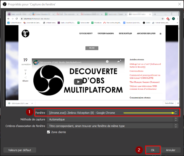This screenshot has height=156, width=184.
Task: Click the CEMU bookmark icon
Action: 144,23
